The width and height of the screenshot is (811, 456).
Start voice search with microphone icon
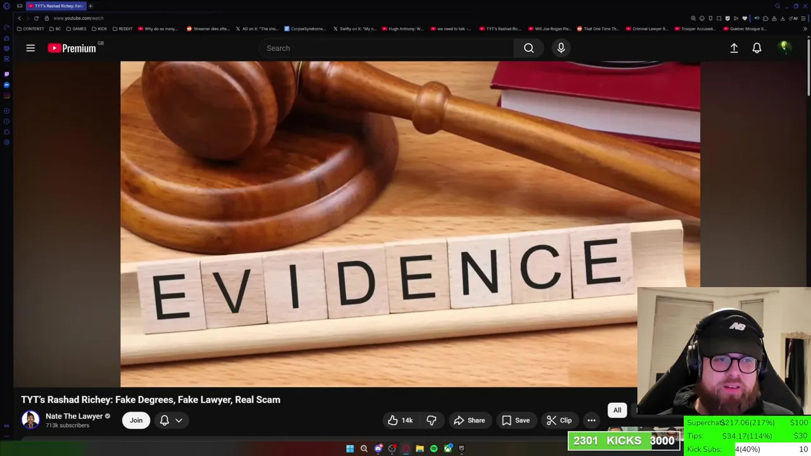[x=561, y=48]
